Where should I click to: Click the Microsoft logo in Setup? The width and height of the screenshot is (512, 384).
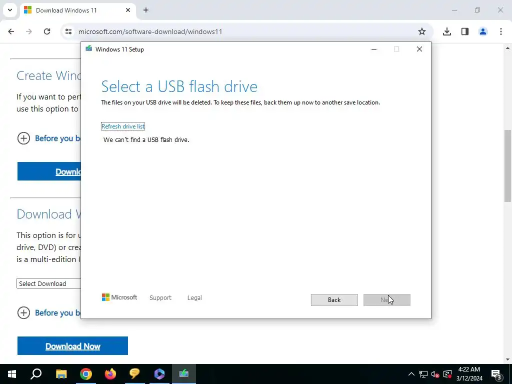119,297
